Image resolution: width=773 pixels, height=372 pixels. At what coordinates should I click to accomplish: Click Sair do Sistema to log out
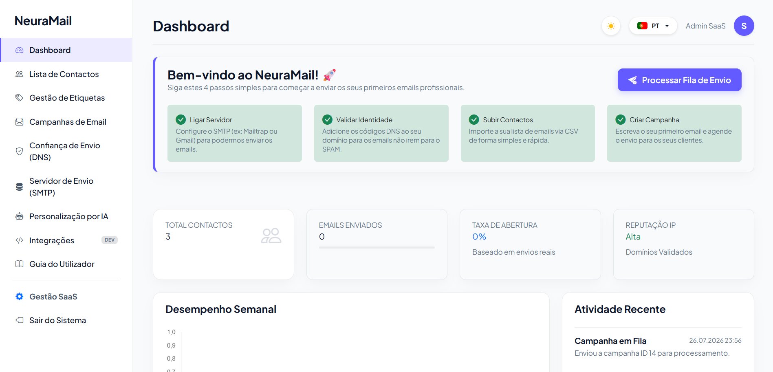pos(66,320)
